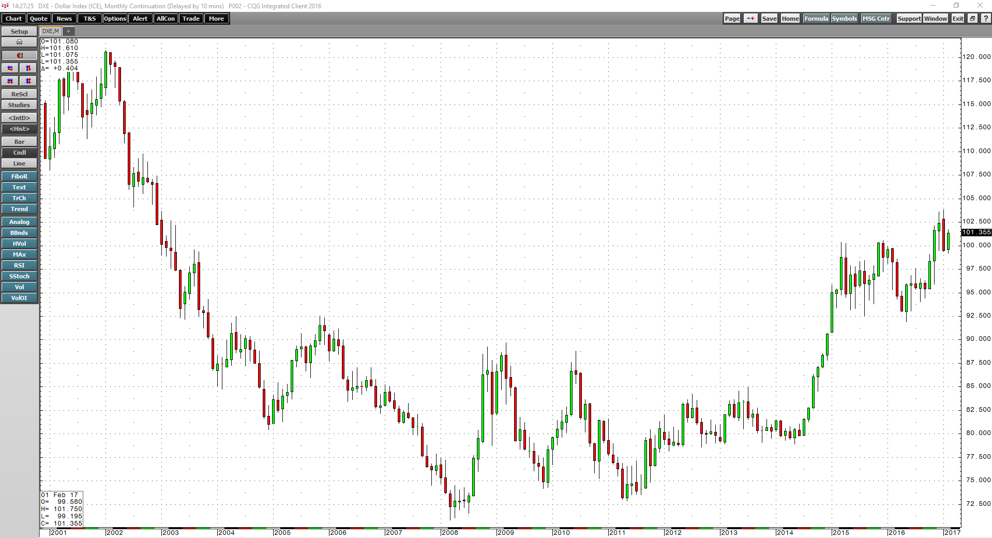Screen dimensions: 992x538
Task: Open the Options menu
Action: [x=115, y=19]
